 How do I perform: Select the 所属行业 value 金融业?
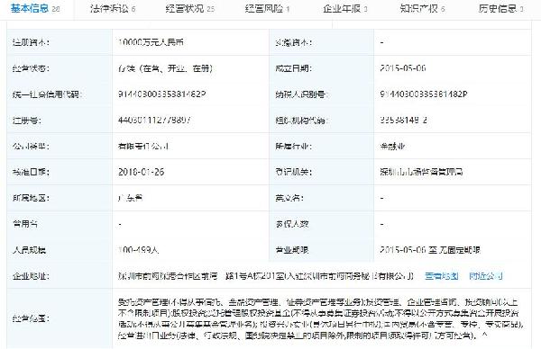pyautogui.click(x=392, y=147)
